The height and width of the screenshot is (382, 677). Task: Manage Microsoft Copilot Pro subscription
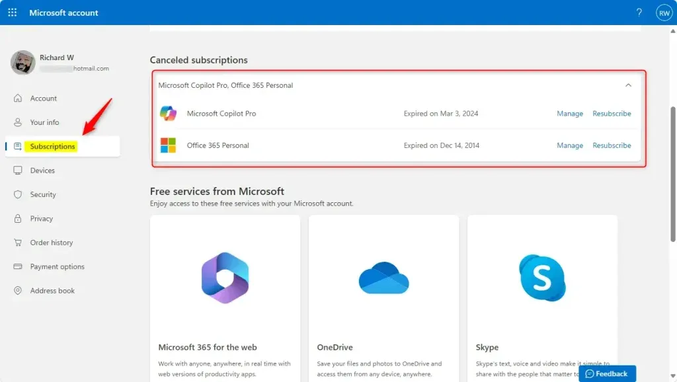569,114
